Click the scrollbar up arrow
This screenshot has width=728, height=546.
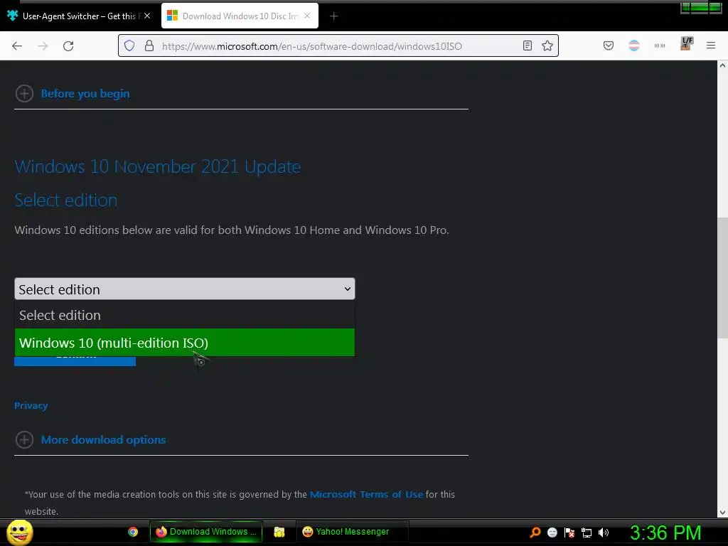pos(722,65)
